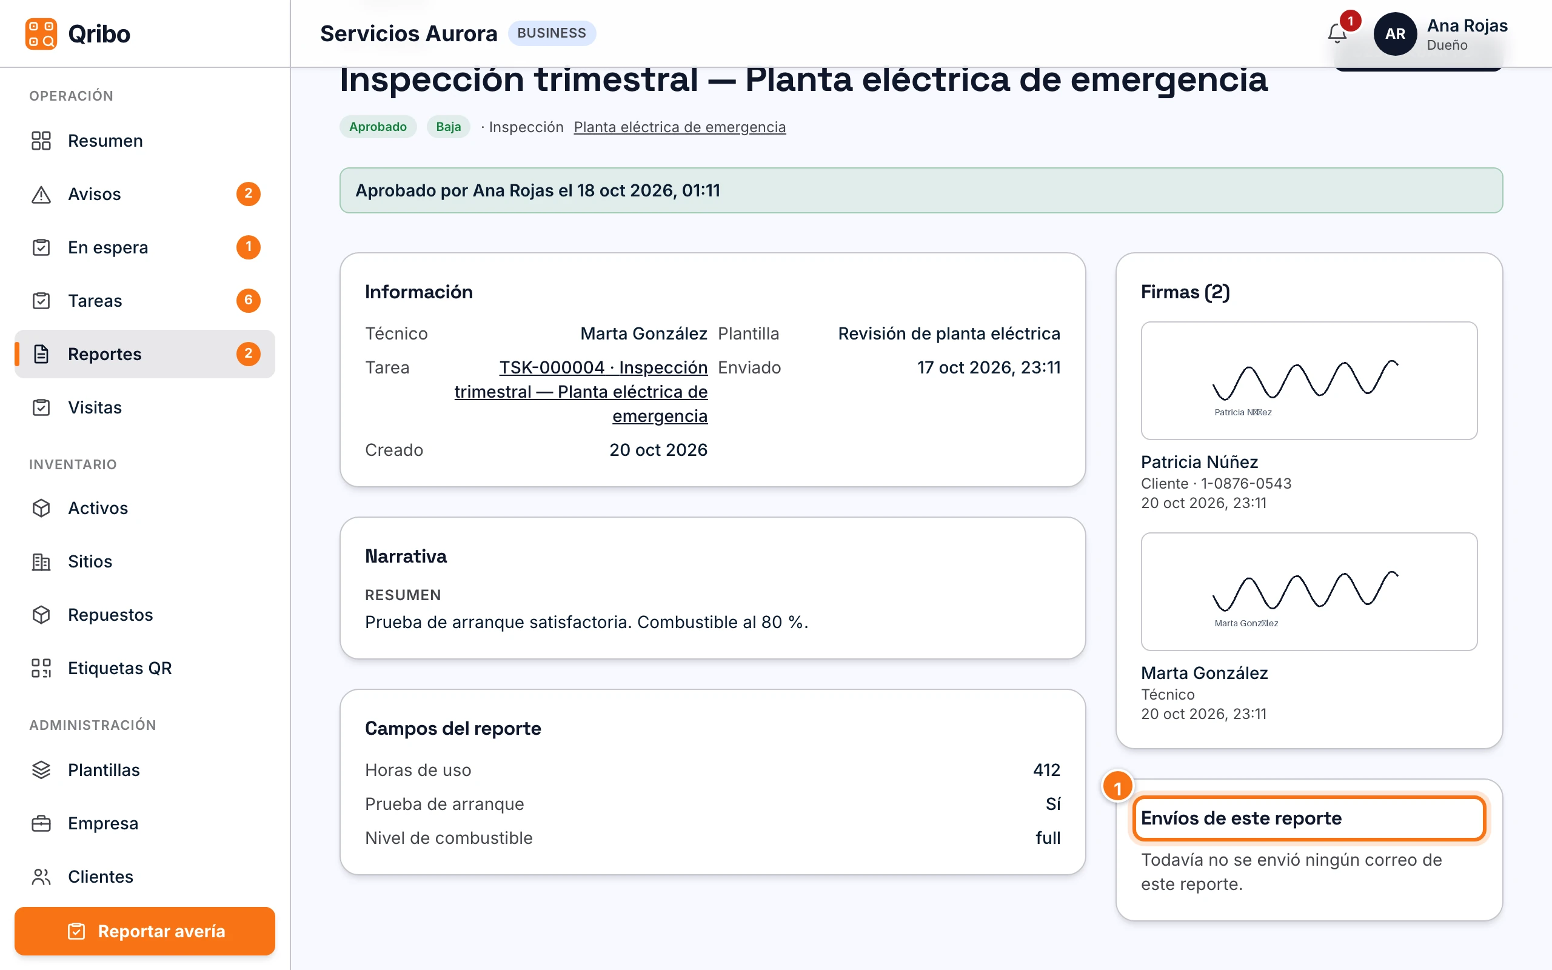Go to Avisos section
The height and width of the screenshot is (970, 1552).
tap(145, 194)
